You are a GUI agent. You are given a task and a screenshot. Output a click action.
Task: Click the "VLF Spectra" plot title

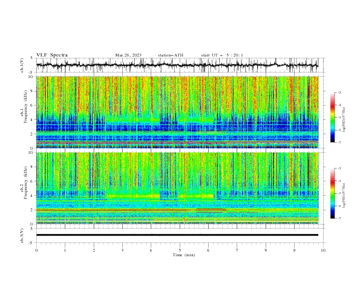52,55
